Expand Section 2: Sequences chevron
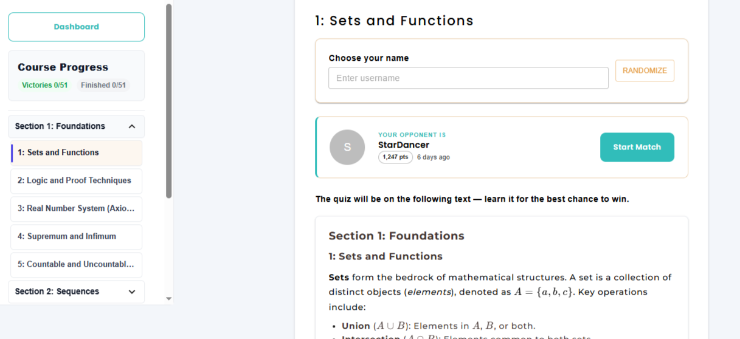 point(132,292)
